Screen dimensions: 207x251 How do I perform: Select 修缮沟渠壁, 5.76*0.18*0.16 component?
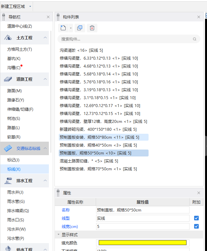tap(99, 82)
